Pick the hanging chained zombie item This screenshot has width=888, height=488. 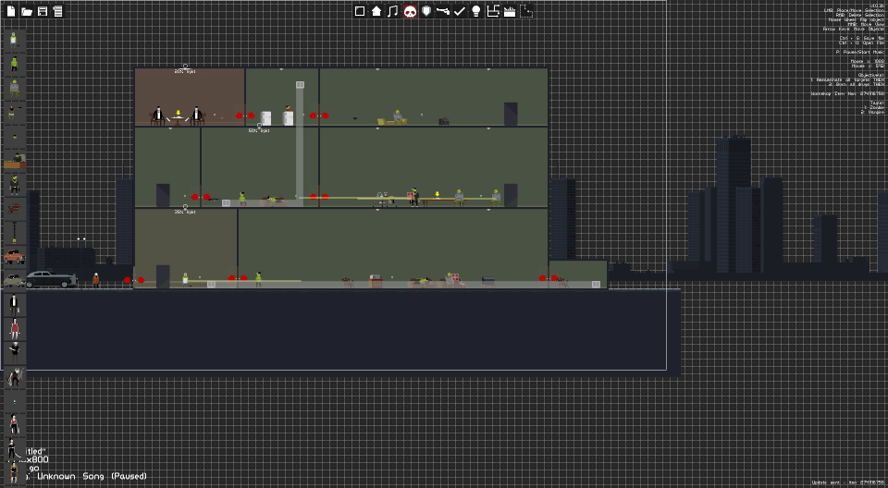[x=14, y=233]
